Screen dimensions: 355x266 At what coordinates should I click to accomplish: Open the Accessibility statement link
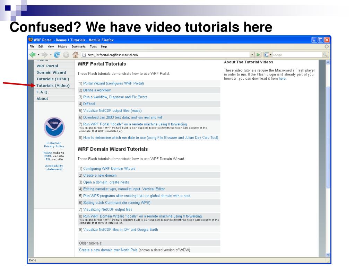(x=54, y=167)
